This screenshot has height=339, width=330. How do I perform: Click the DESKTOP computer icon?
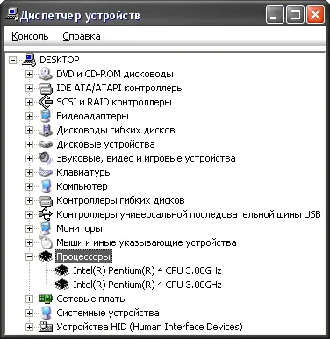point(29,60)
